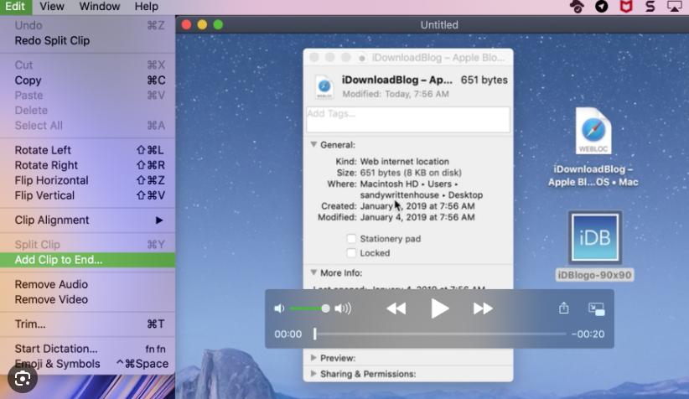
Task: Click the share icon in player controls
Action: [564, 308]
